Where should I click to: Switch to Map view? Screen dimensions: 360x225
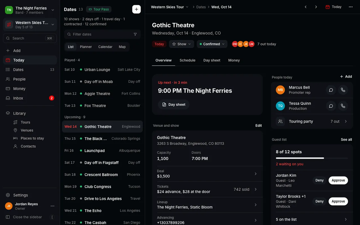(x=122, y=47)
